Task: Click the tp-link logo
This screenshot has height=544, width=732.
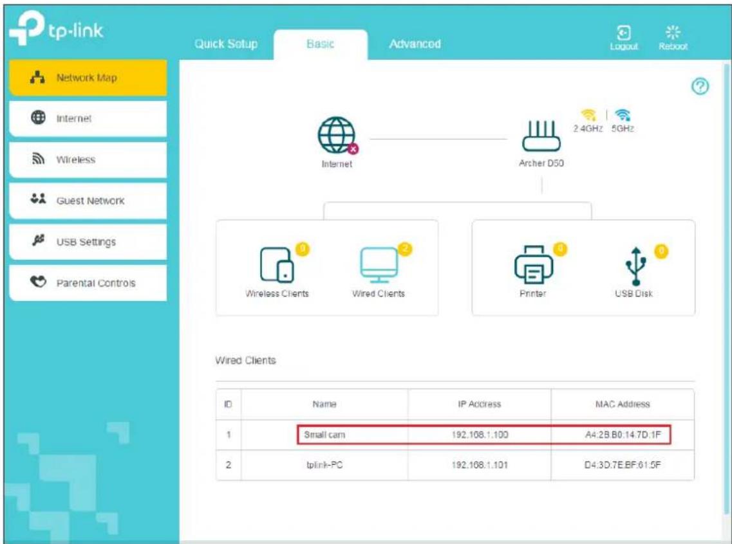Action: coord(56,29)
